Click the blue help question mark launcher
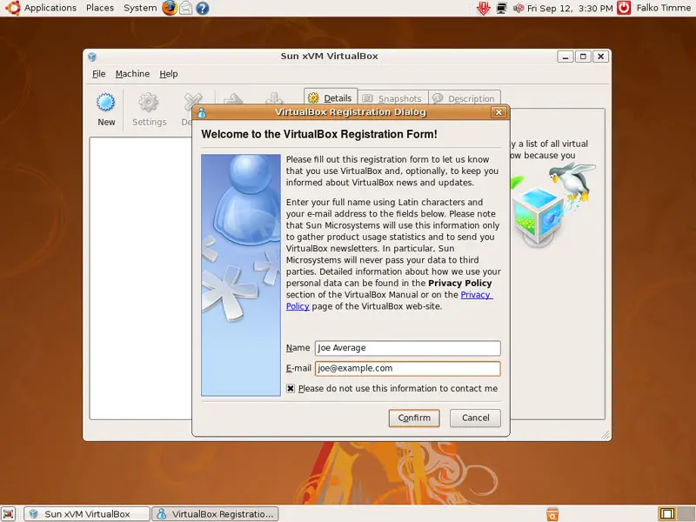 click(203, 8)
